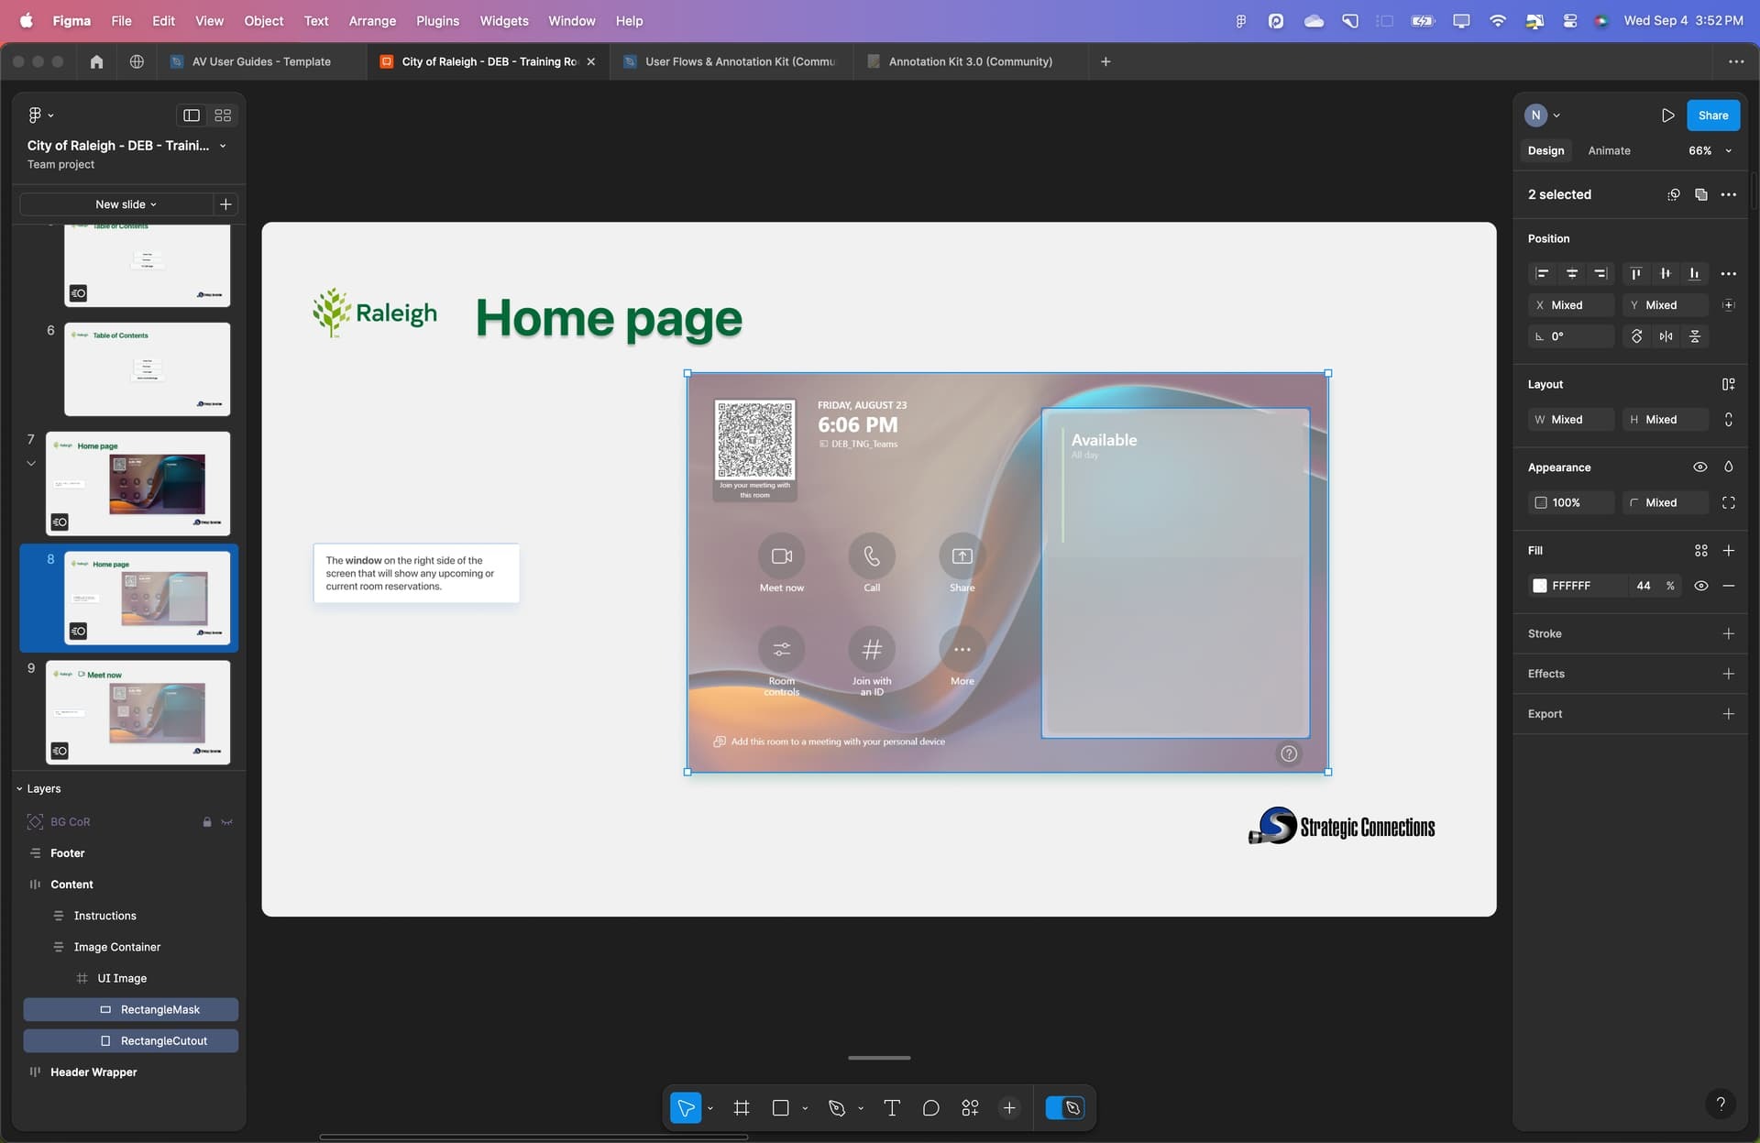The width and height of the screenshot is (1760, 1143).
Task: Open a new tab with plus button
Action: pos(1105,61)
